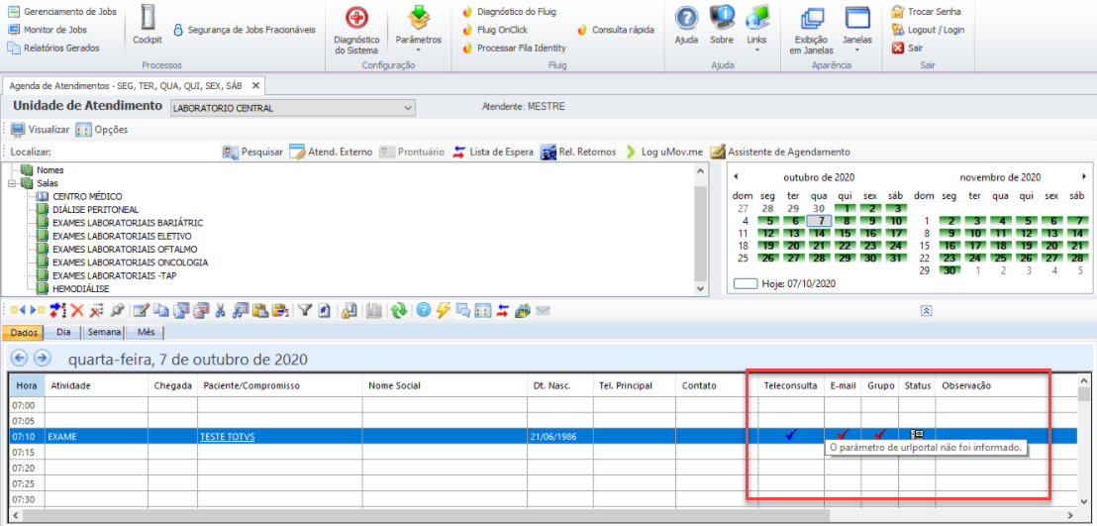1097x526 pixels.
Task: Click the green refresh arrows icon
Action: [399, 310]
